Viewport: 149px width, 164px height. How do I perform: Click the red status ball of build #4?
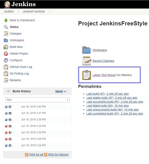point(6,126)
